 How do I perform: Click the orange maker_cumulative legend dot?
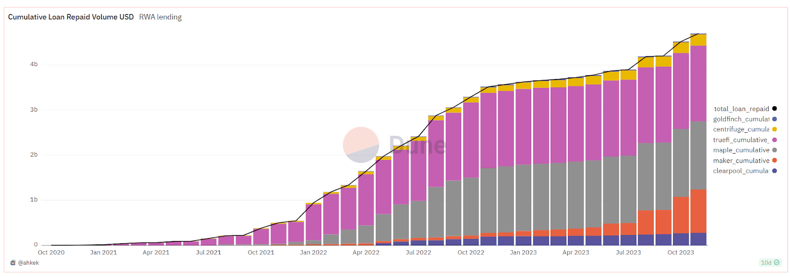tap(774, 160)
